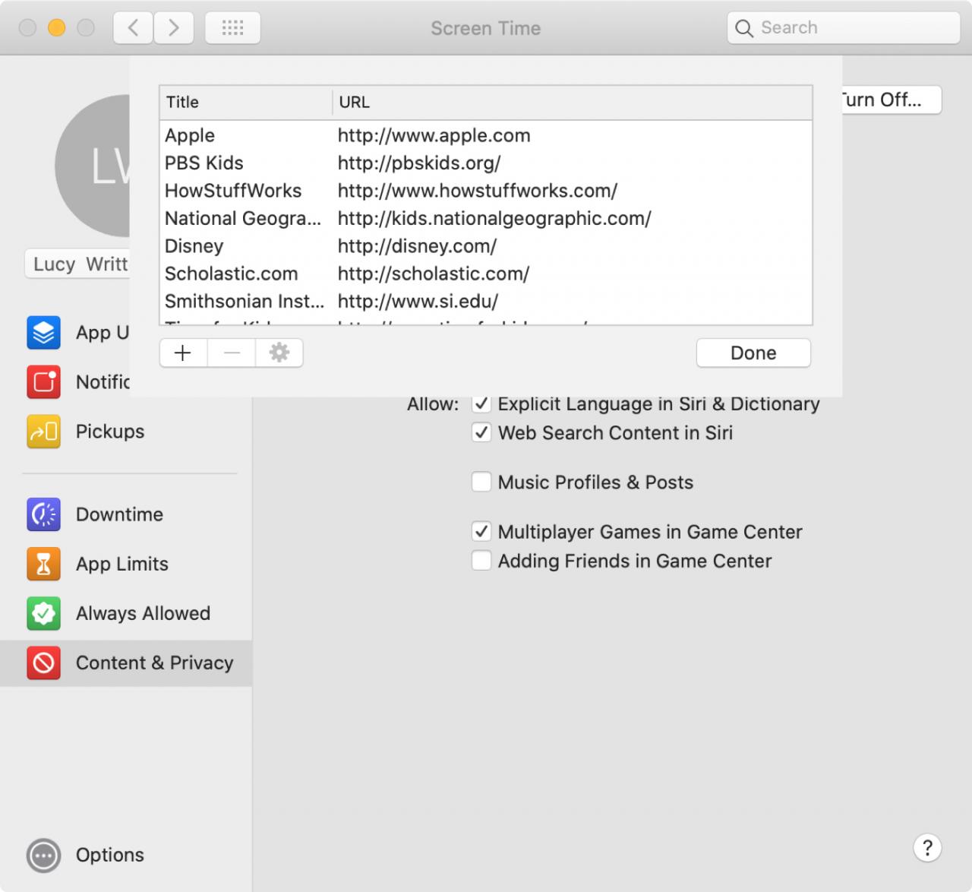Open the Downtime sidebar icon

43,514
